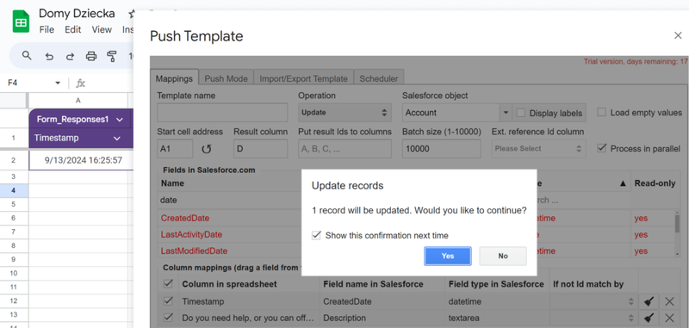Image resolution: width=689 pixels, height=328 pixels.
Task: Reset the start cell address refresh icon
Action: 206,149
